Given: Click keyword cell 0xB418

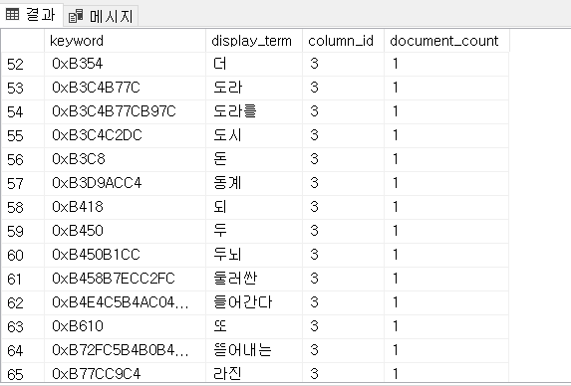Looking at the screenshot, I should click(x=125, y=207).
